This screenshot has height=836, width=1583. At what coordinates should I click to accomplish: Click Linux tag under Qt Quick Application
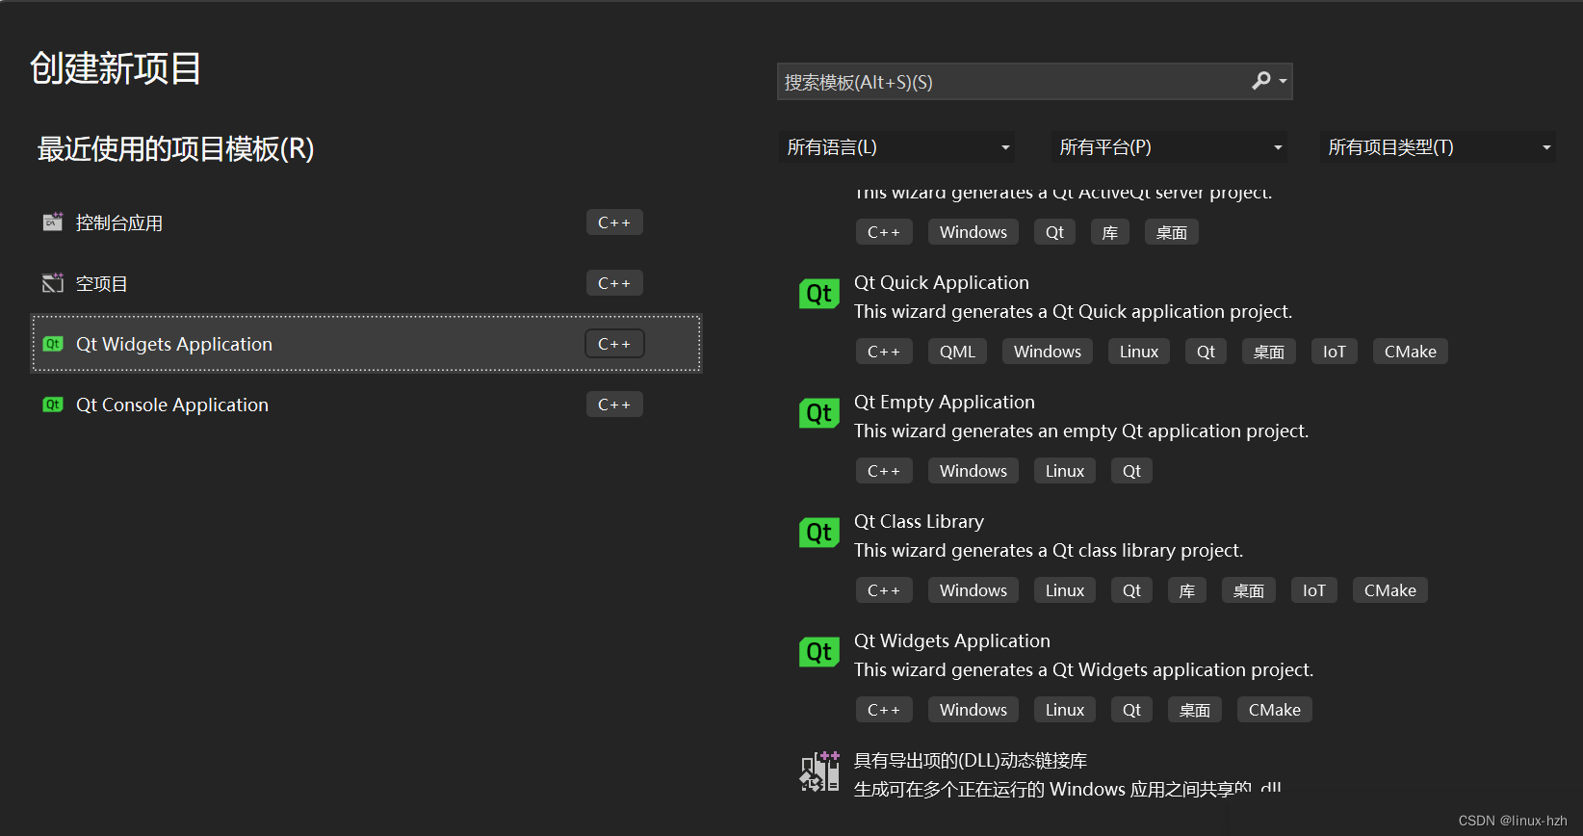point(1139,352)
